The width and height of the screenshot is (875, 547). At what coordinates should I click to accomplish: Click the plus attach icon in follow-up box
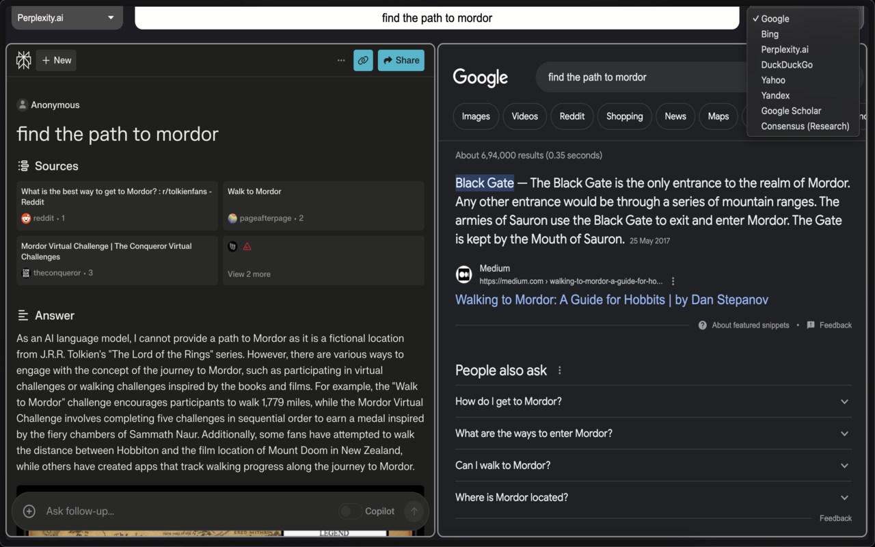point(29,511)
